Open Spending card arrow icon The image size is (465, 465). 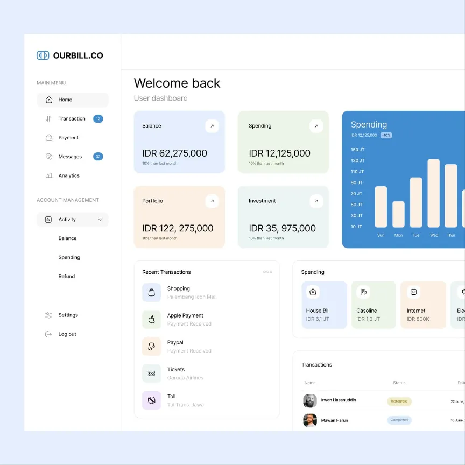pyautogui.click(x=316, y=126)
